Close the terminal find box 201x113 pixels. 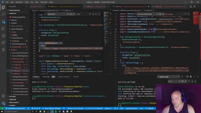[195, 81]
